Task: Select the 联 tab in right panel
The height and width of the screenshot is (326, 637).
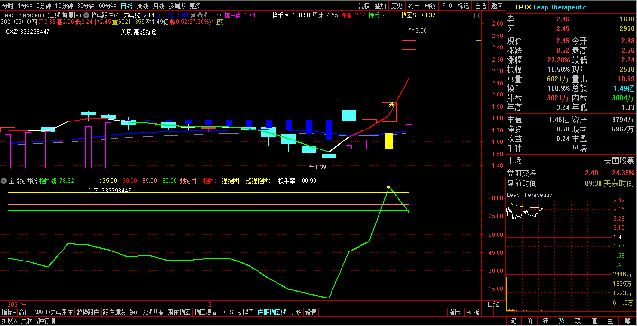Action: (x=578, y=321)
